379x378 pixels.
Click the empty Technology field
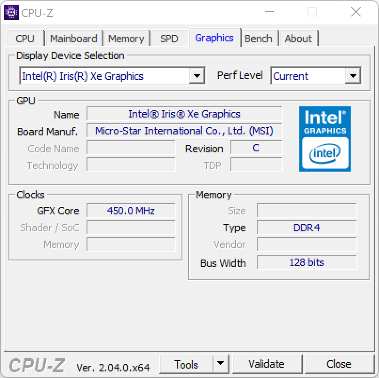click(x=131, y=165)
